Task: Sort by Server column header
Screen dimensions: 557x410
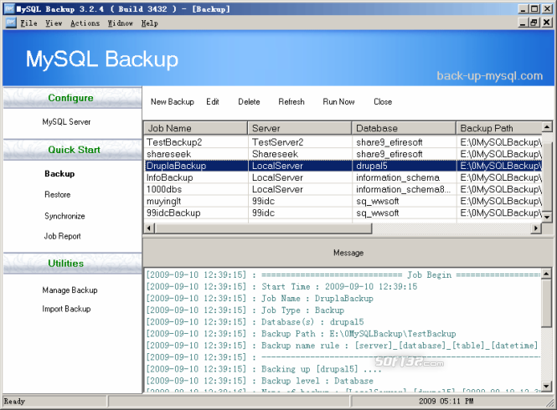Action: [x=300, y=128]
